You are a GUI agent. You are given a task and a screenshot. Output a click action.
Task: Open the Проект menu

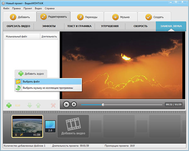click(28, 8)
